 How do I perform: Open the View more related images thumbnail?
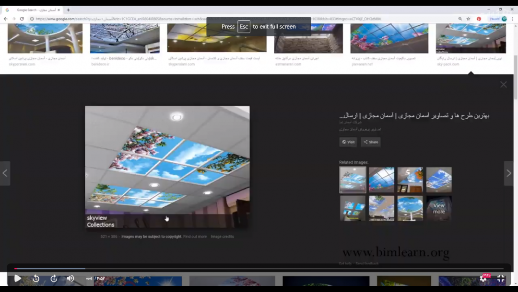438,208
